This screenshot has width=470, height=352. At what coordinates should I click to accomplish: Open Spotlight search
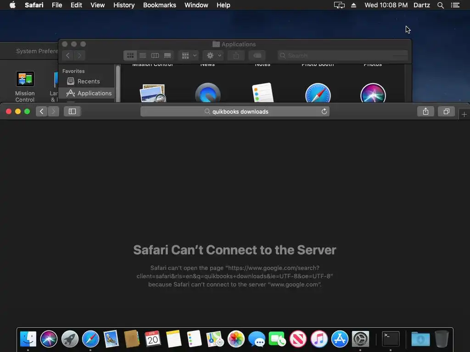click(440, 5)
